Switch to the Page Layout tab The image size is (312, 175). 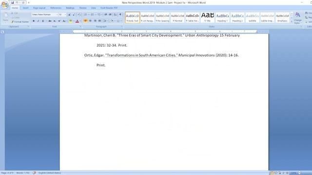point(39,8)
